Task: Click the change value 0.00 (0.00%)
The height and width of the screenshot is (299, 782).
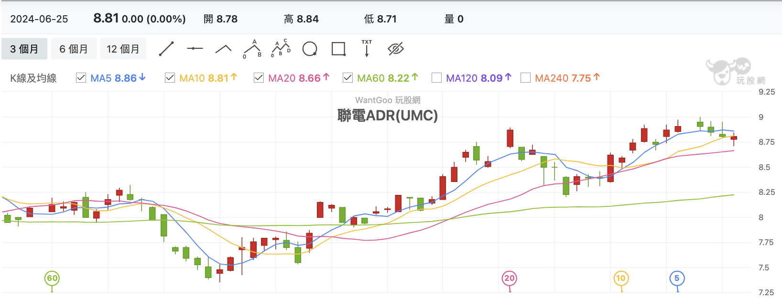Action: point(153,19)
